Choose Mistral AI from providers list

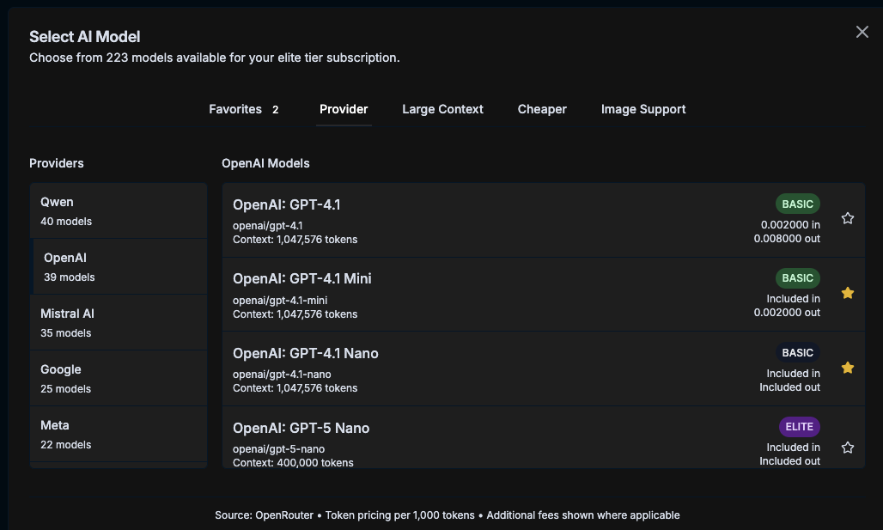(119, 323)
